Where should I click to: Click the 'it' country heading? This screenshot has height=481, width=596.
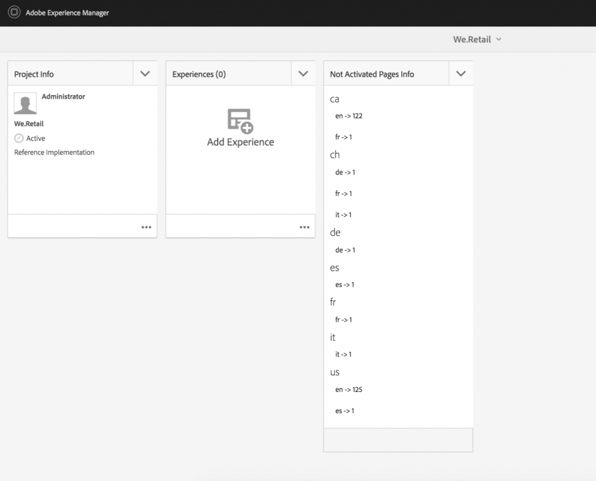[332, 337]
